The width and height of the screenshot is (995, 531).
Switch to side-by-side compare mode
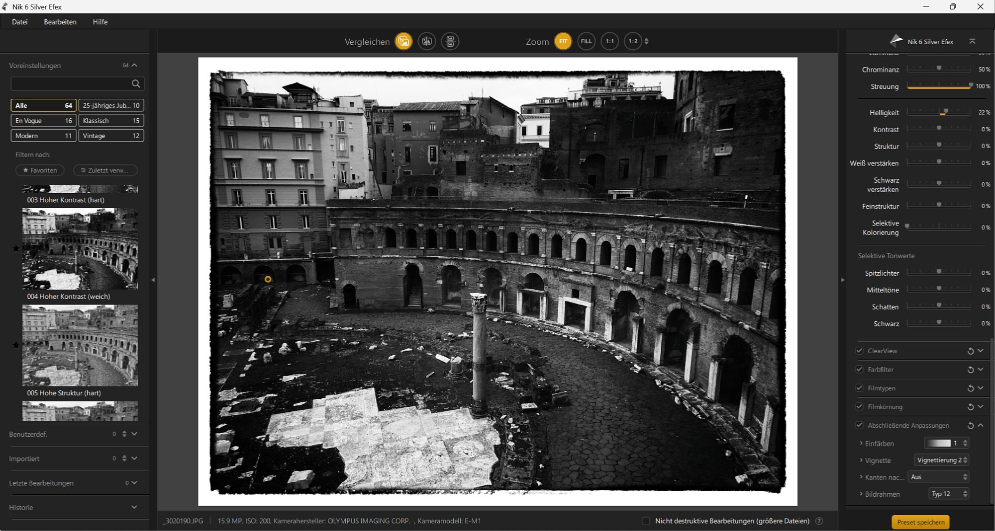pos(450,41)
